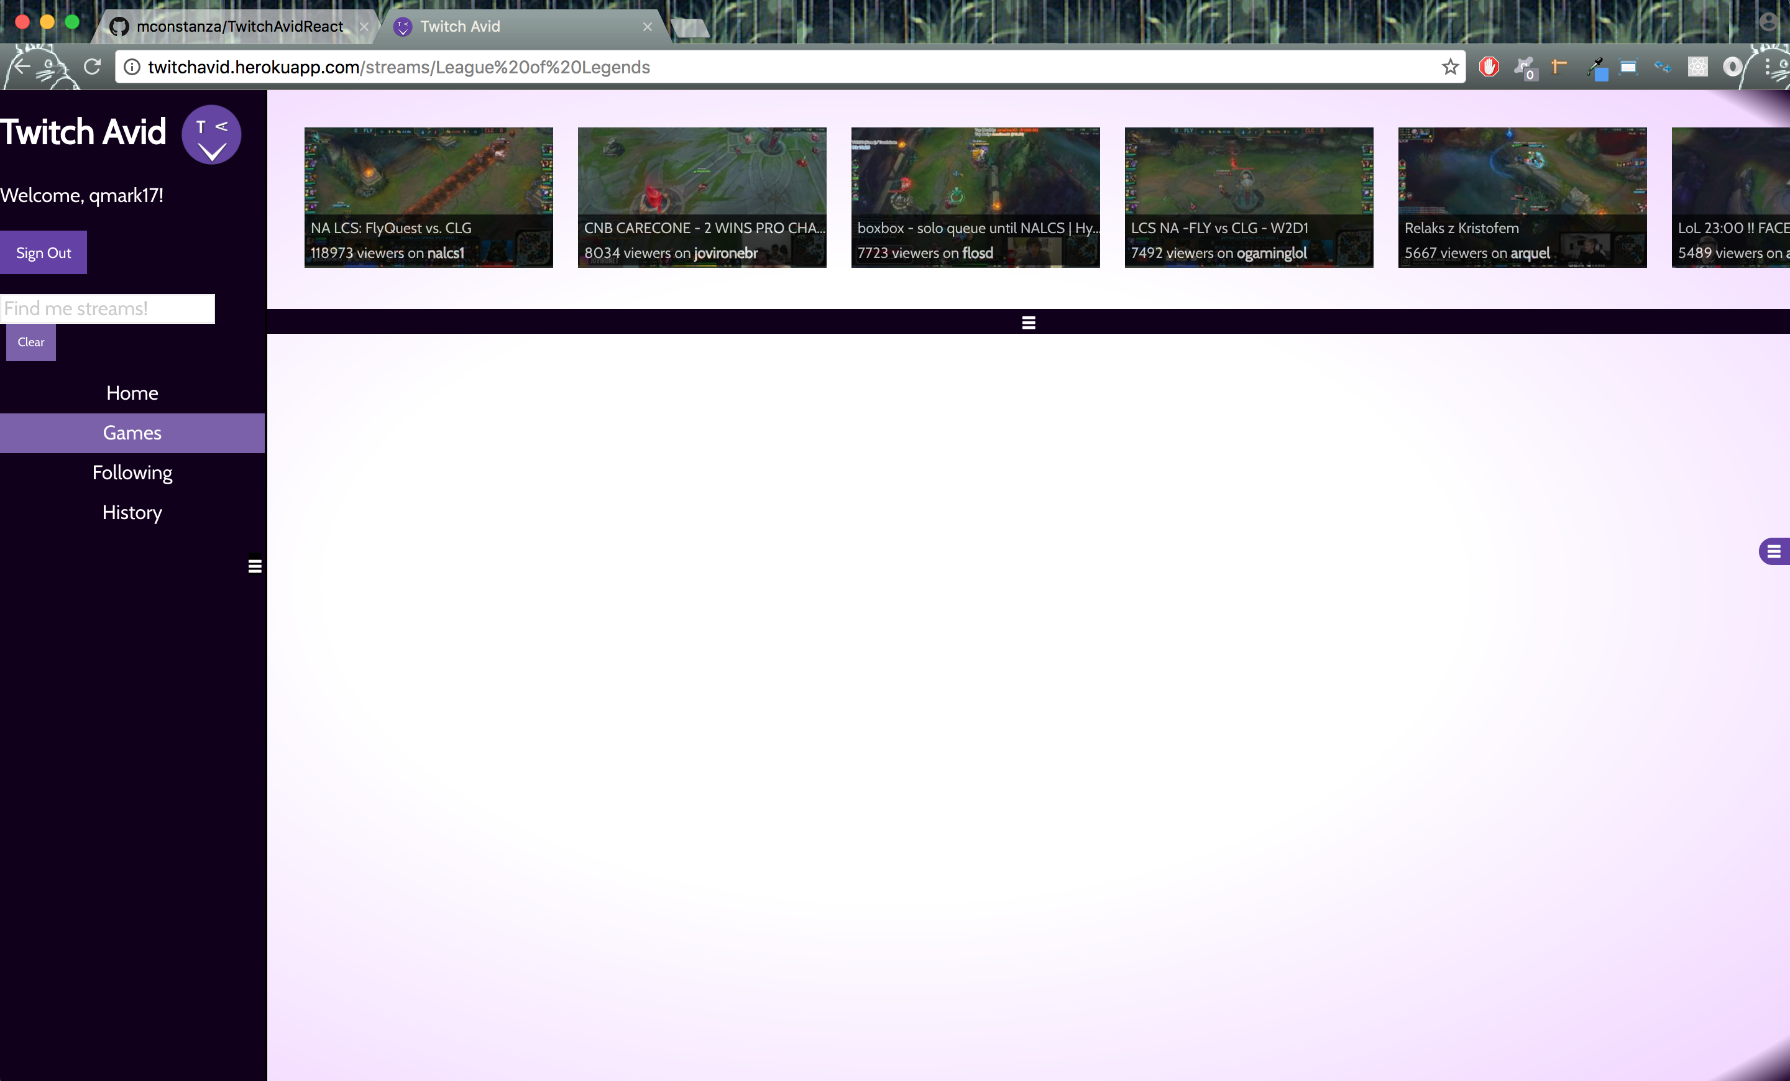Go to History in the sidebar

coord(132,513)
